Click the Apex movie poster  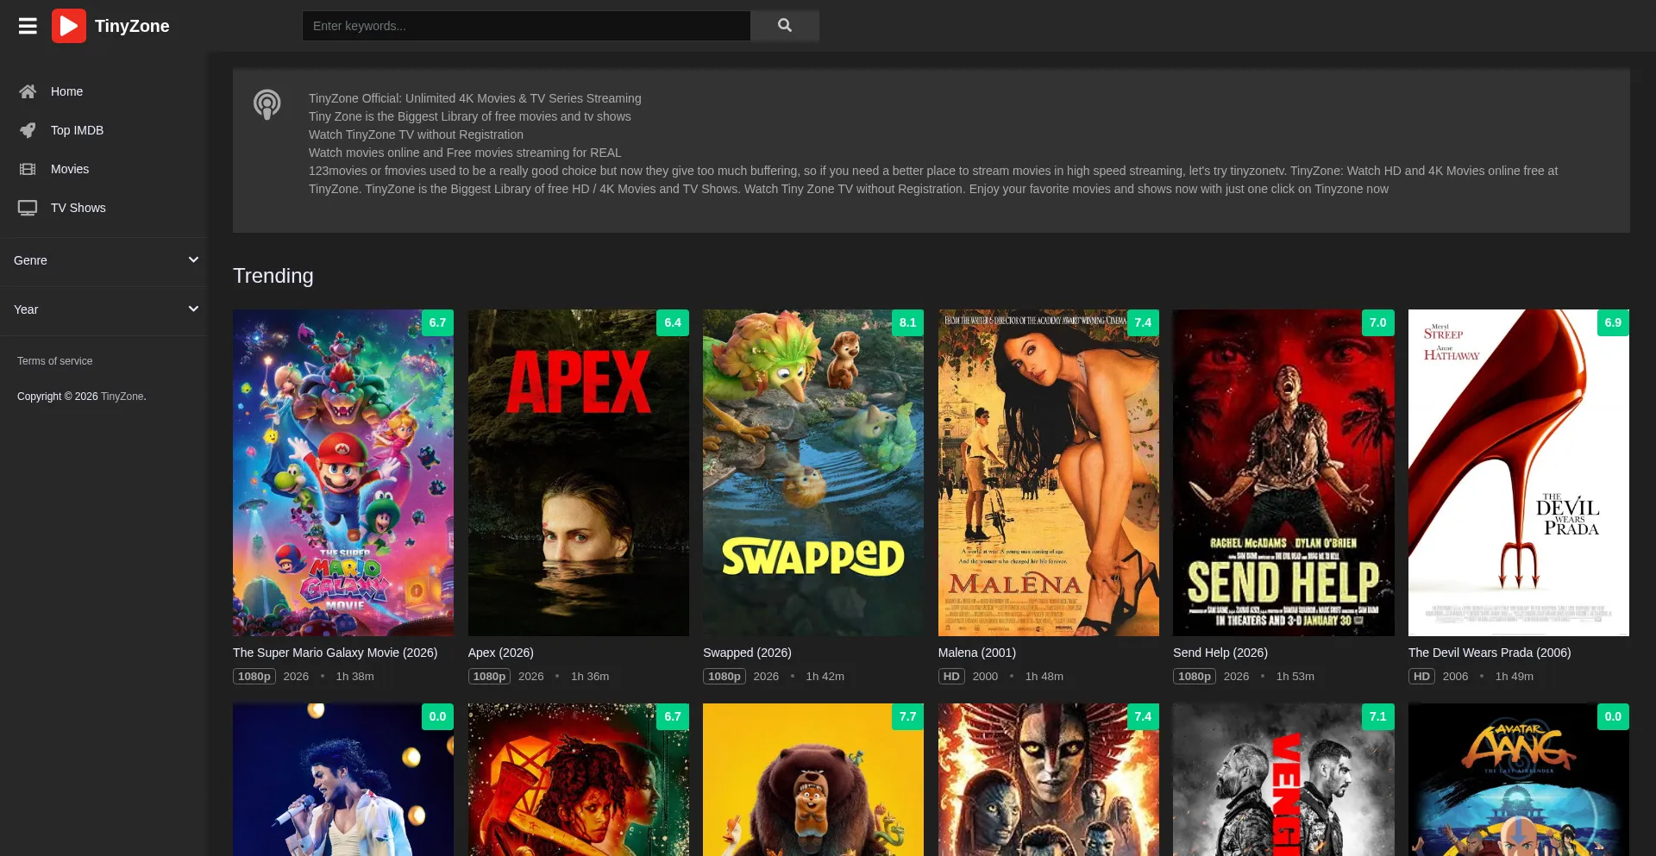(x=579, y=472)
